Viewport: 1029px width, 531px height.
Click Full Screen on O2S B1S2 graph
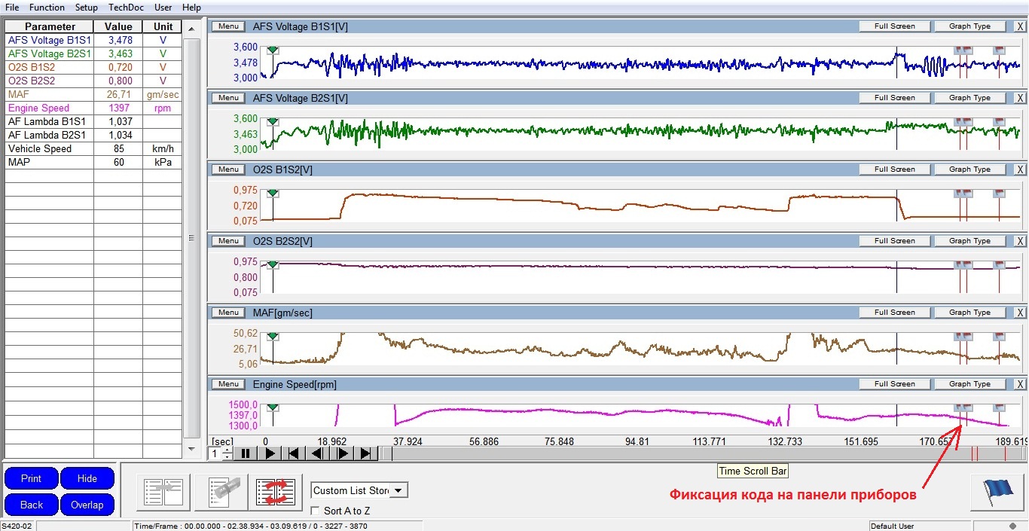point(894,169)
